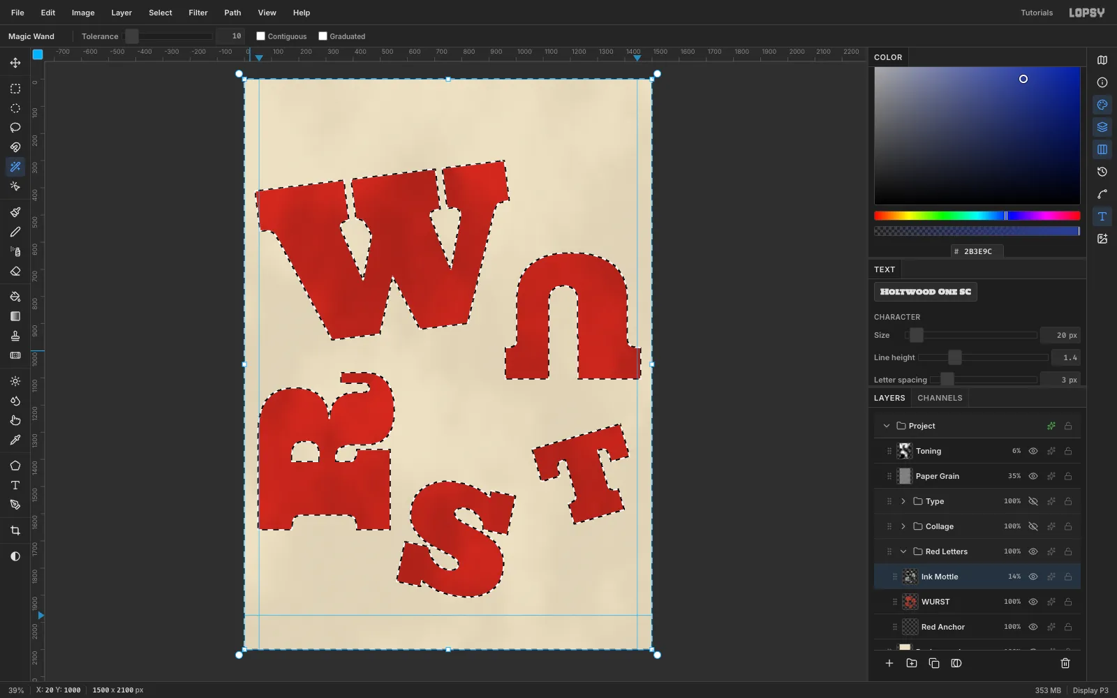Click the 39% zoom level

point(16,690)
